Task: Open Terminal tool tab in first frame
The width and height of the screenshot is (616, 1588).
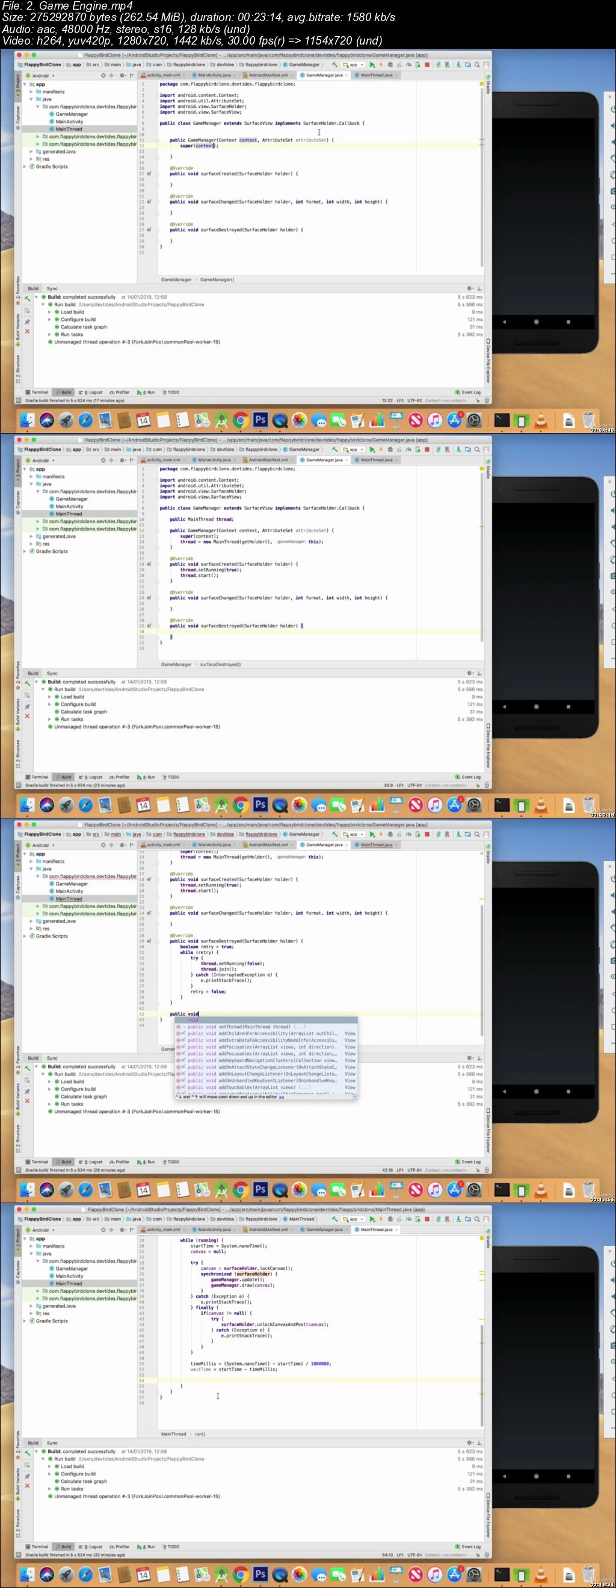Action: 37,392
